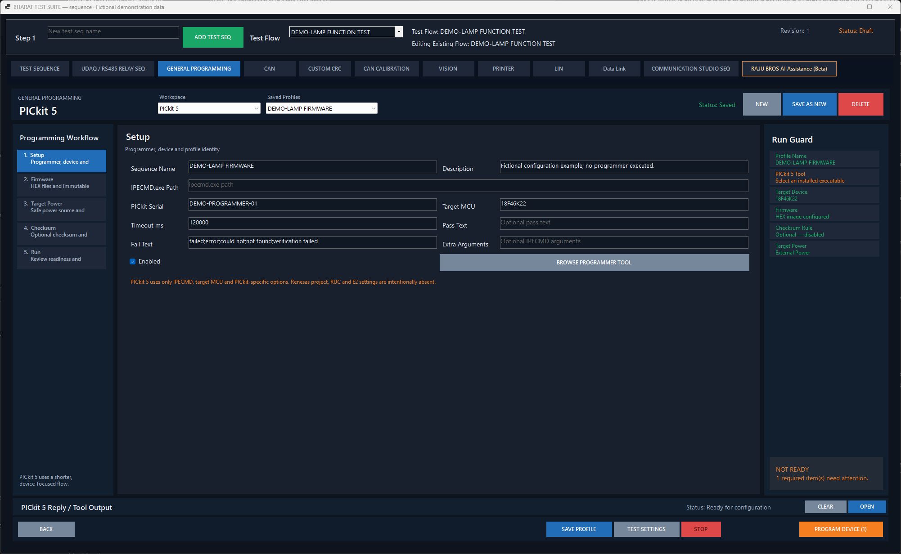Click PROGRAM DEVICE (1) button

(x=841, y=529)
